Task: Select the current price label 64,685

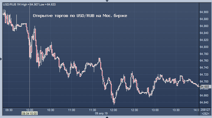Action: (x=205, y=86)
